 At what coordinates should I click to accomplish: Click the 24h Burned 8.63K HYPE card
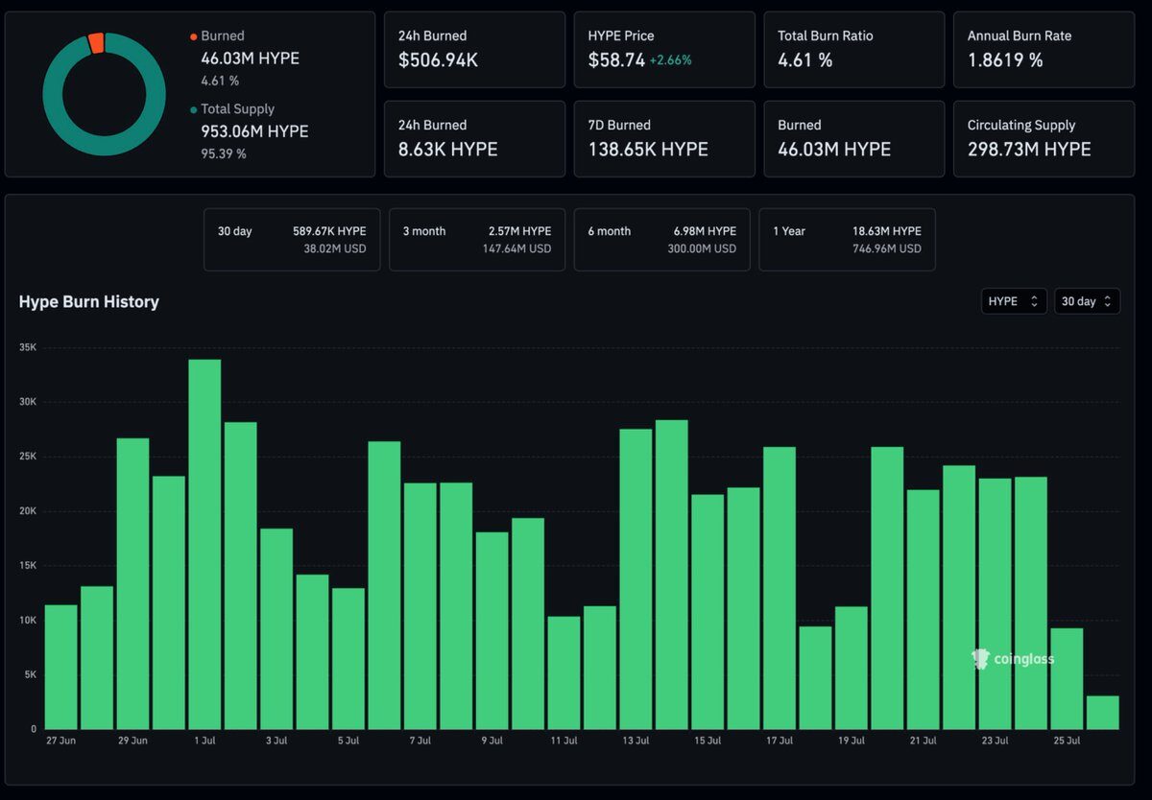coord(474,139)
